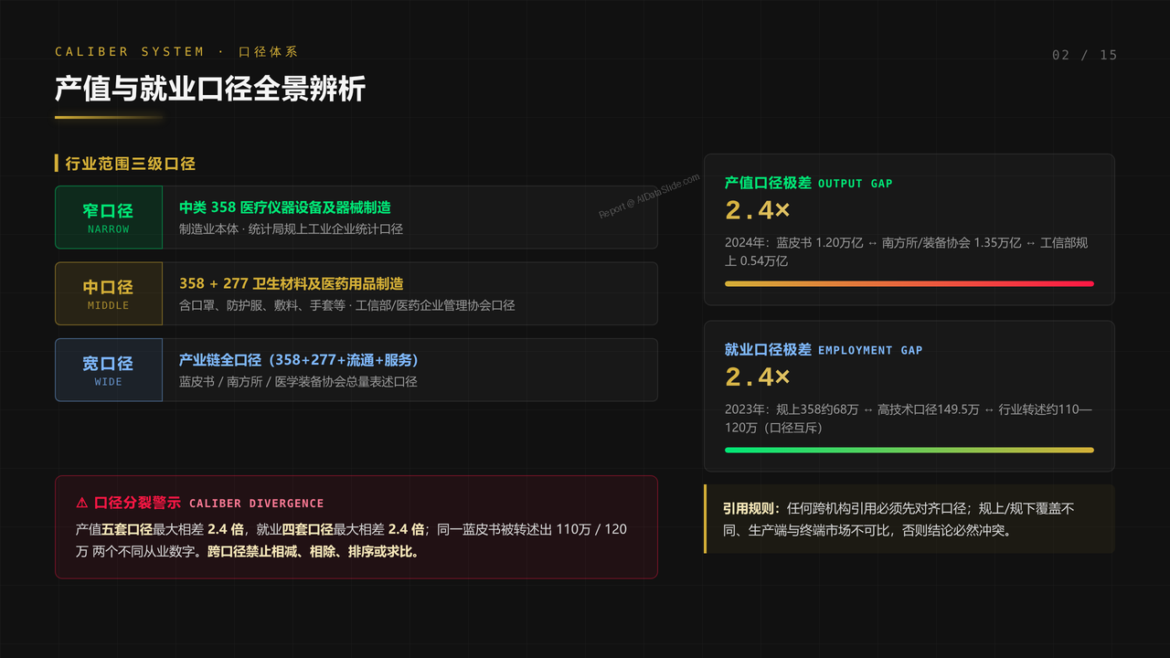Click the green-yellow bar under 就业口径极差
Image resolution: width=1170 pixels, height=658 pixels.
coord(909,450)
